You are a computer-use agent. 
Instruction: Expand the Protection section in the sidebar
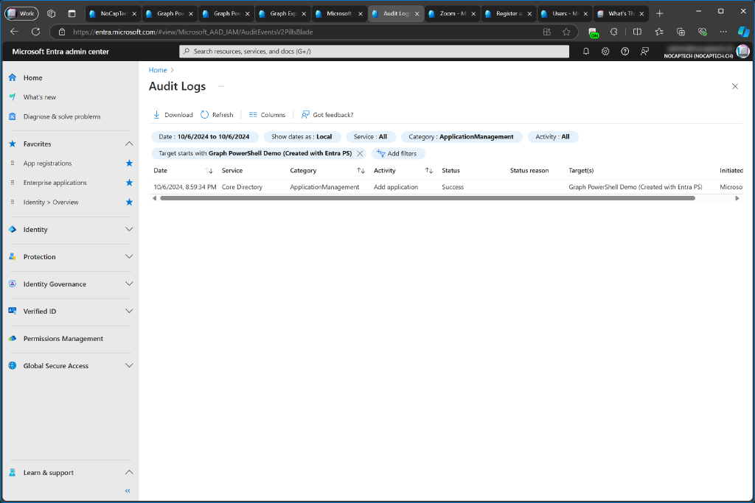tap(129, 257)
